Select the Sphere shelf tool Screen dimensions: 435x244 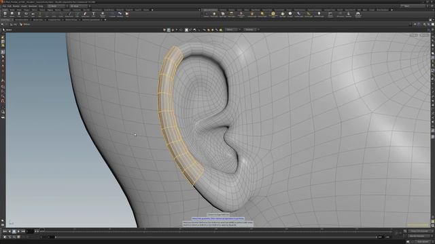tap(12, 14)
